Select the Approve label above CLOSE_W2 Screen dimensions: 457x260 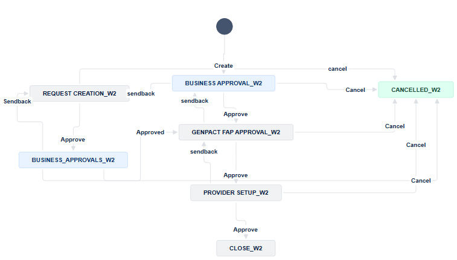point(246,230)
